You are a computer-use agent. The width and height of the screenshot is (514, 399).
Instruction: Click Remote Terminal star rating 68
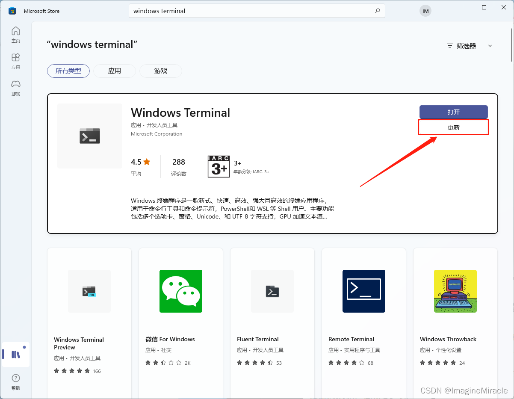click(x=351, y=363)
